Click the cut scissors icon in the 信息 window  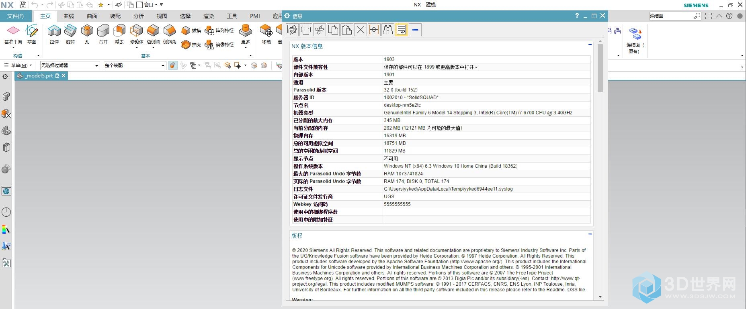[x=320, y=30]
